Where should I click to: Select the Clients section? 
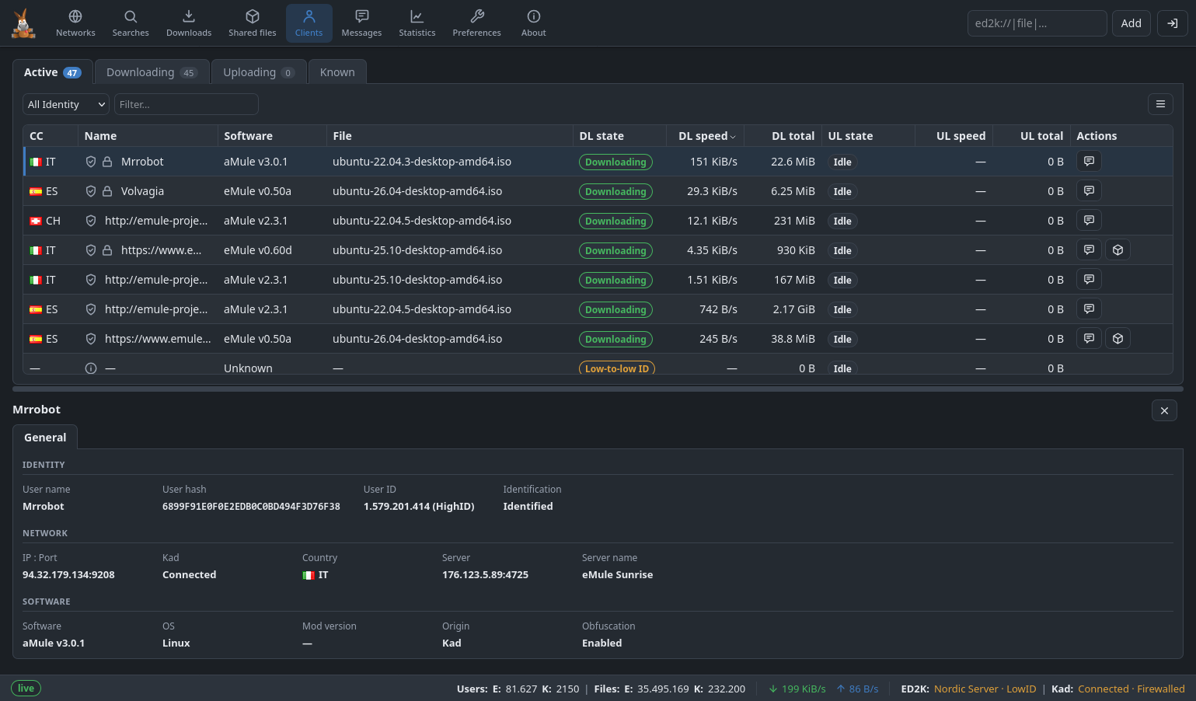click(309, 23)
